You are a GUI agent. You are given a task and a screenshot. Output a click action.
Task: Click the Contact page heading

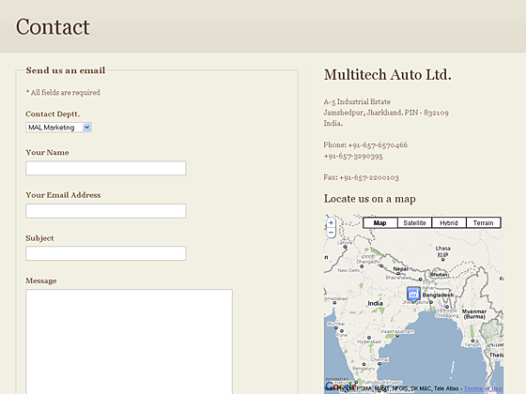coord(53,27)
